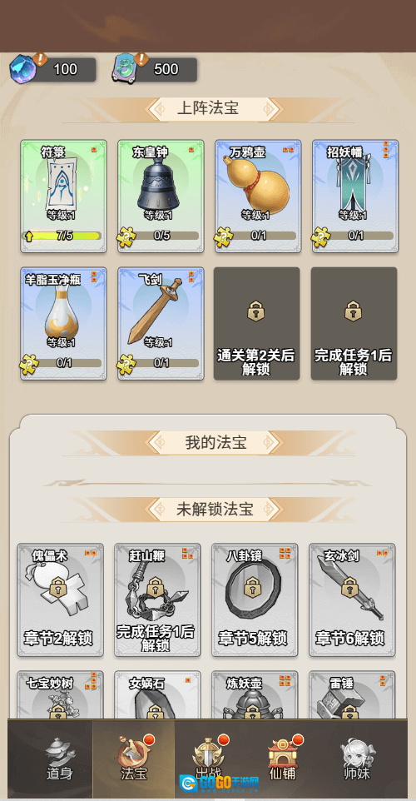Tap the jade scroll currency icon showing 500

pyautogui.click(x=125, y=69)
